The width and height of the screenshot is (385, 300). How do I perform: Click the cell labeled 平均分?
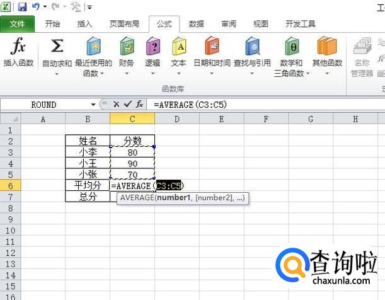coord(88,185)
